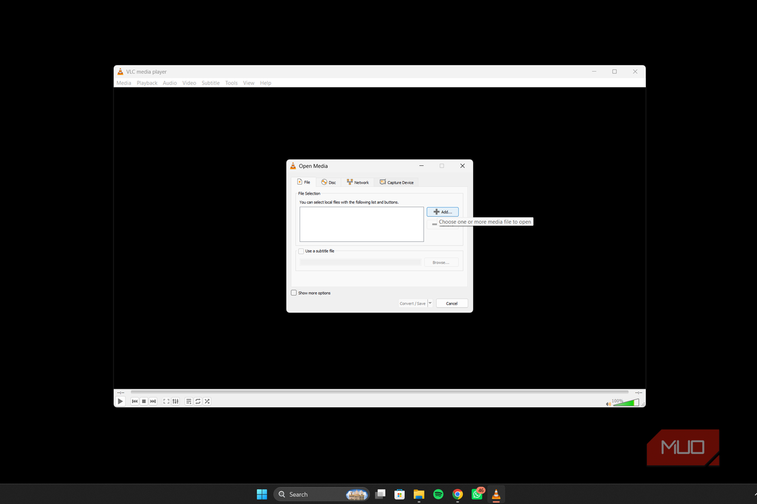757x504 pixels.
Task: Switch to the Network tab
Action: coord(358,182)
